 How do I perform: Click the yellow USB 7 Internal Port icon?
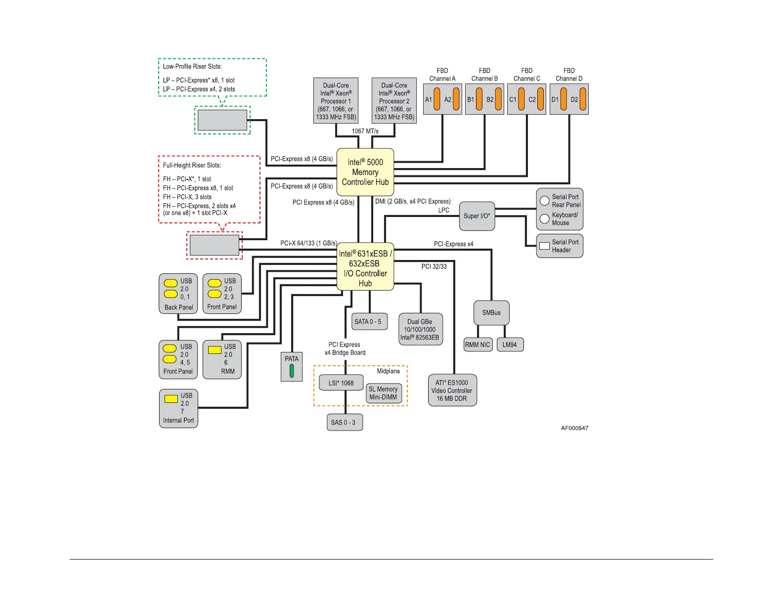pyautogui.click(x=171, y=399)
